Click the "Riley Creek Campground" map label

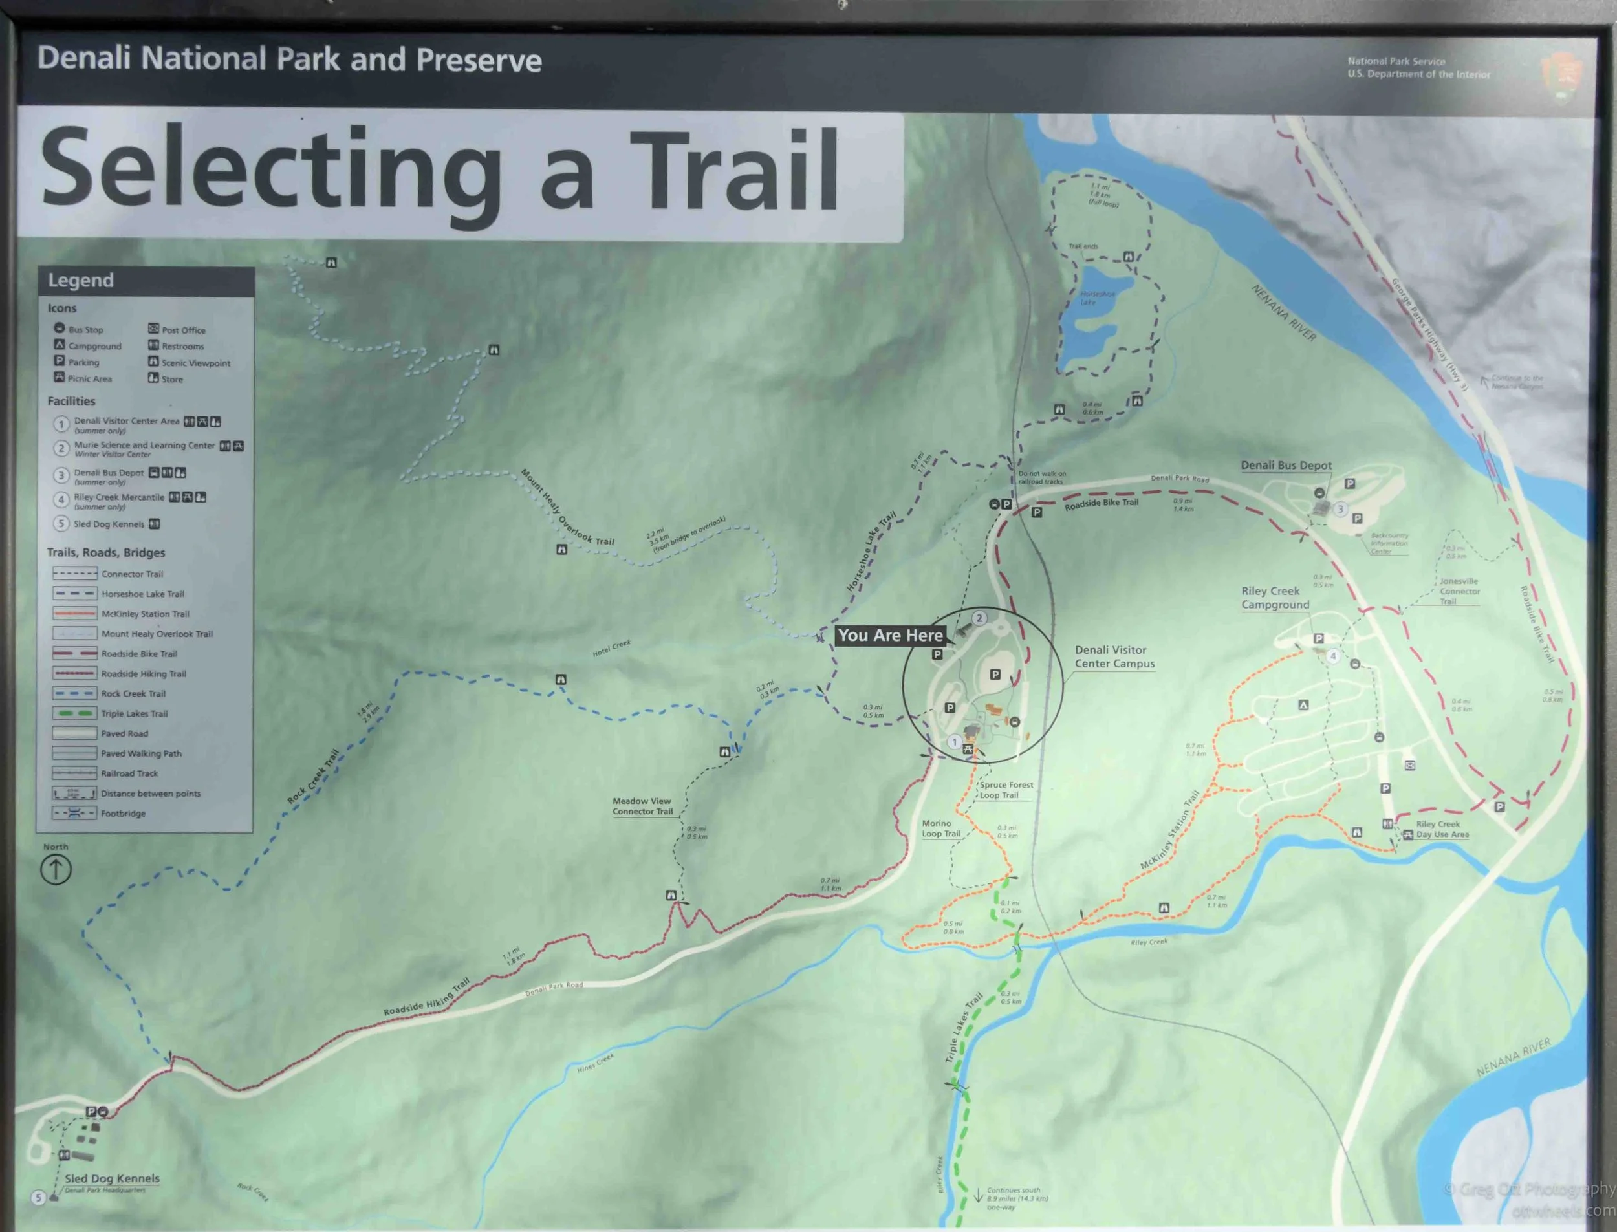[x=1275, y=598]
